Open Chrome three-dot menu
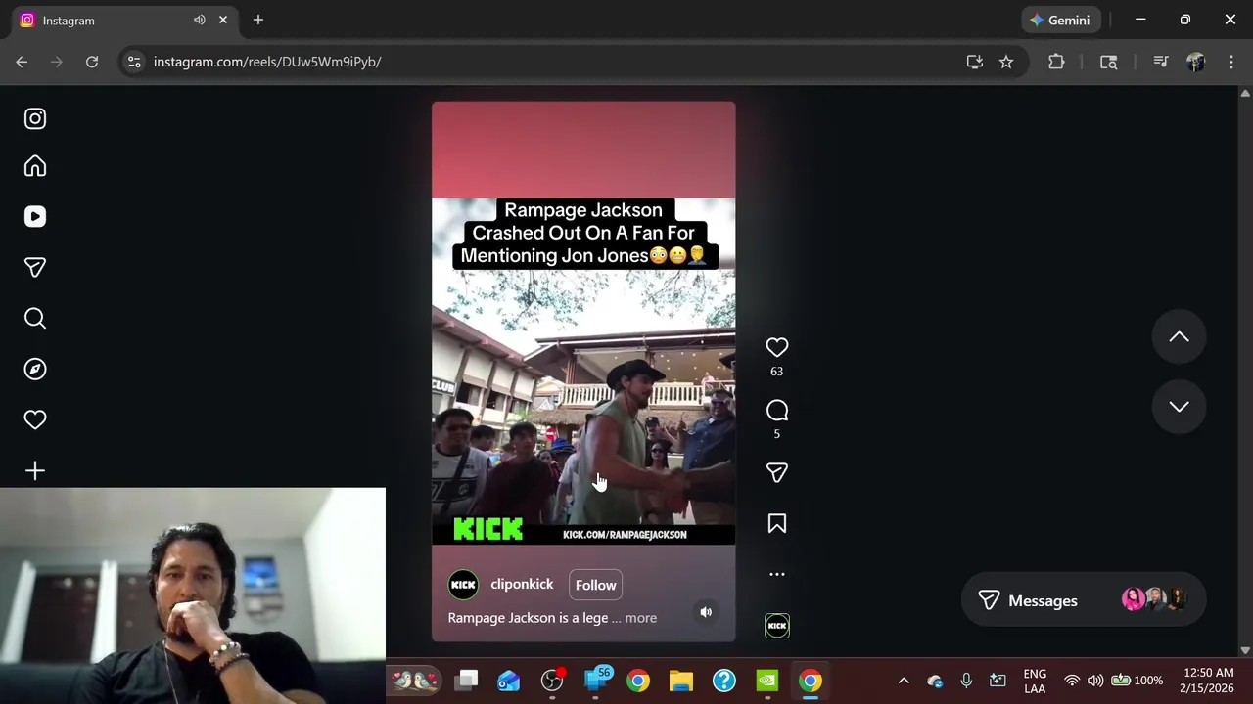 click(1231, 62)
